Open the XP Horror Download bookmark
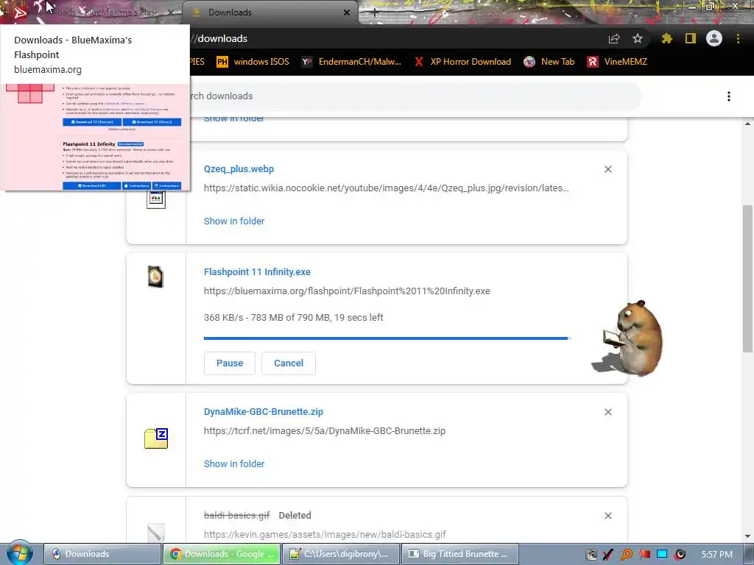 [x=463, y=62]
